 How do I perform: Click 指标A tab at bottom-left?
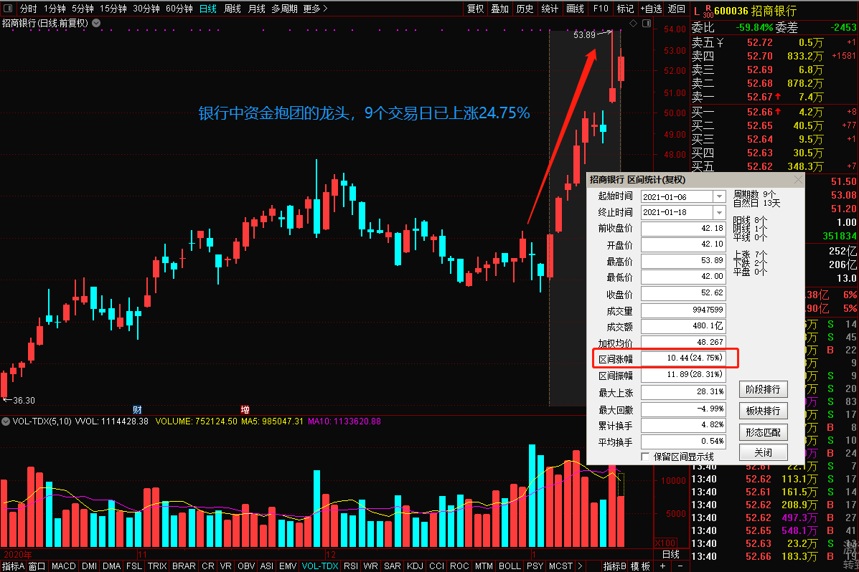14,566
